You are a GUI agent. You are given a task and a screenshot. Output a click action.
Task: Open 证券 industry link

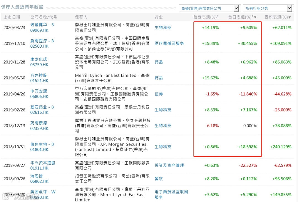point(158,94)
